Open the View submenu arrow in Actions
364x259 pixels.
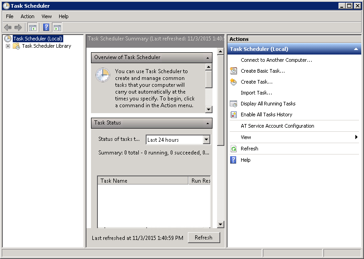[356, 137]
